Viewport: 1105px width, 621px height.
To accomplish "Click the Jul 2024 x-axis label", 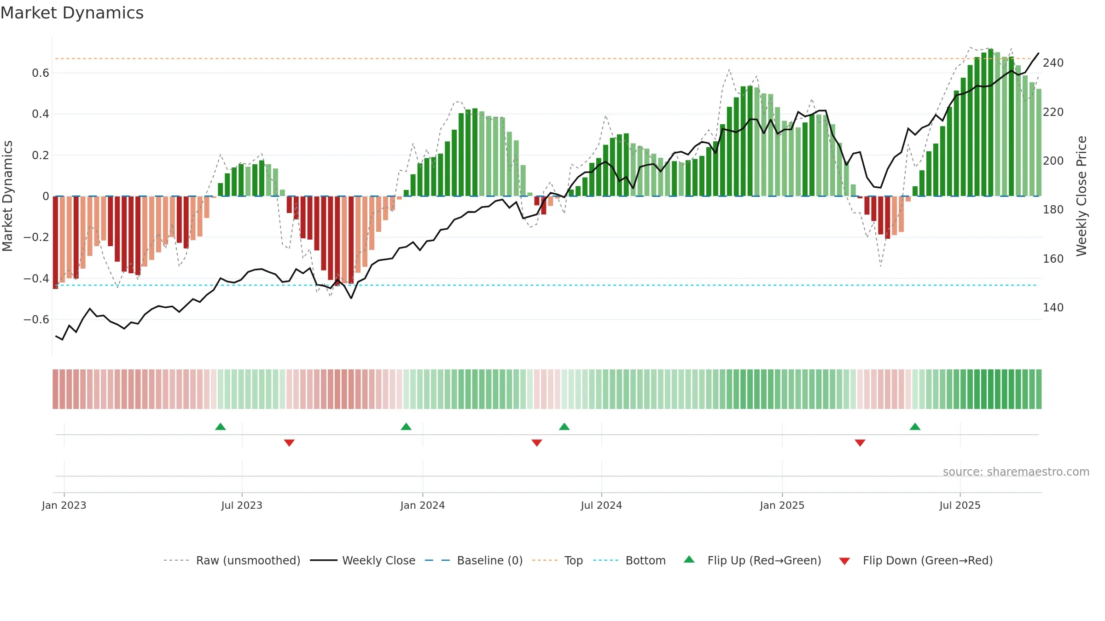I will (x=601, y=505).
